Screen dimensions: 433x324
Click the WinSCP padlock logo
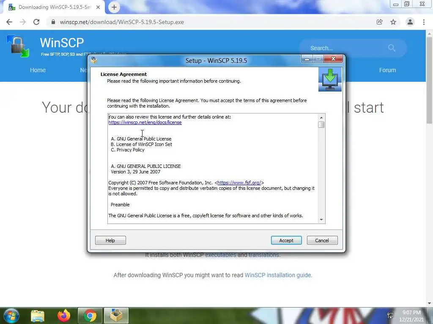(x=18, y=46)
